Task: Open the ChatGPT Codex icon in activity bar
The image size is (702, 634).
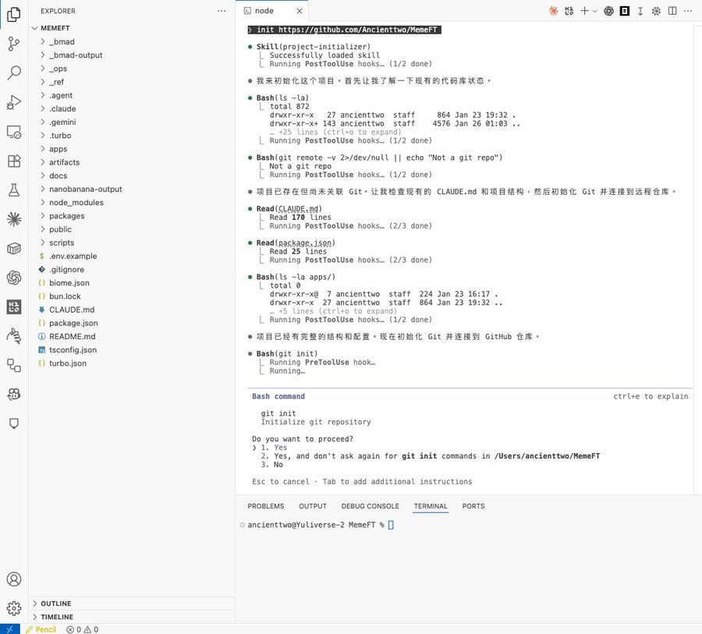Action: point(14,278)
